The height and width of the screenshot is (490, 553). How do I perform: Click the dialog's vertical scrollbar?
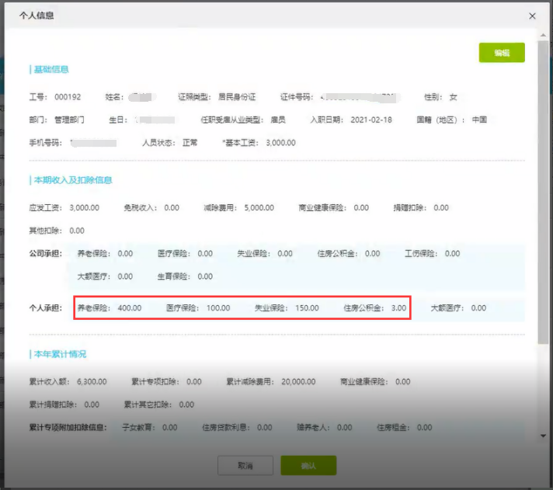542,194
